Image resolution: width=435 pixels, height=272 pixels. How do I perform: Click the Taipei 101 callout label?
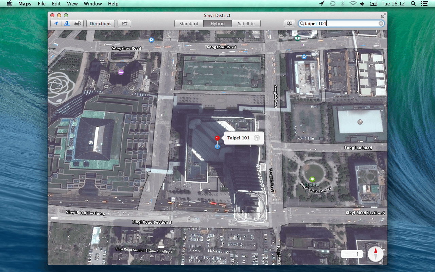238,138
